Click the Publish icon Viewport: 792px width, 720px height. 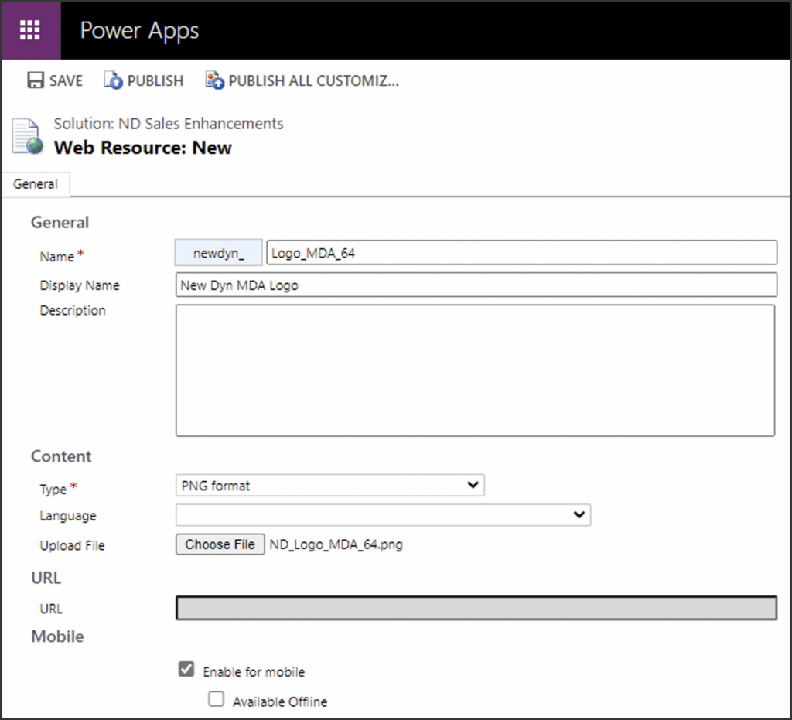point(113,80)
